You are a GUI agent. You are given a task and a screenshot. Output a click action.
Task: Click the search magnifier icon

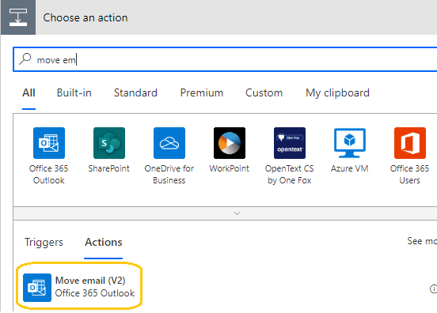pyautogui.click(x=25, y=58)
